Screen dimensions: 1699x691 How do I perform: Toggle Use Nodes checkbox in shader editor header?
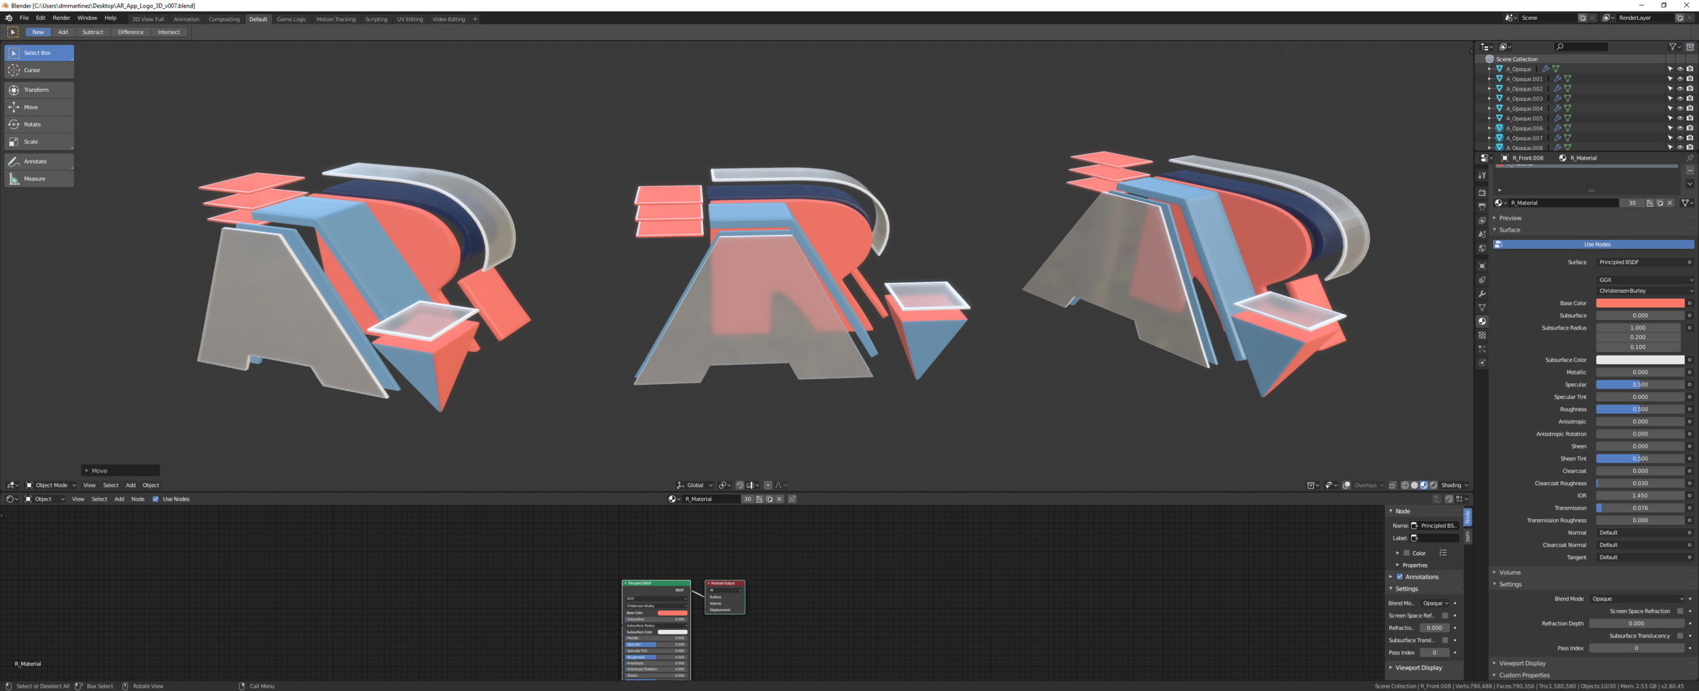[x=157, y=498]
